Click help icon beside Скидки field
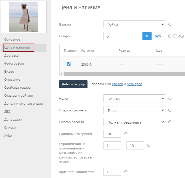This screenshot has height=178, width=185. click(170, 36)
